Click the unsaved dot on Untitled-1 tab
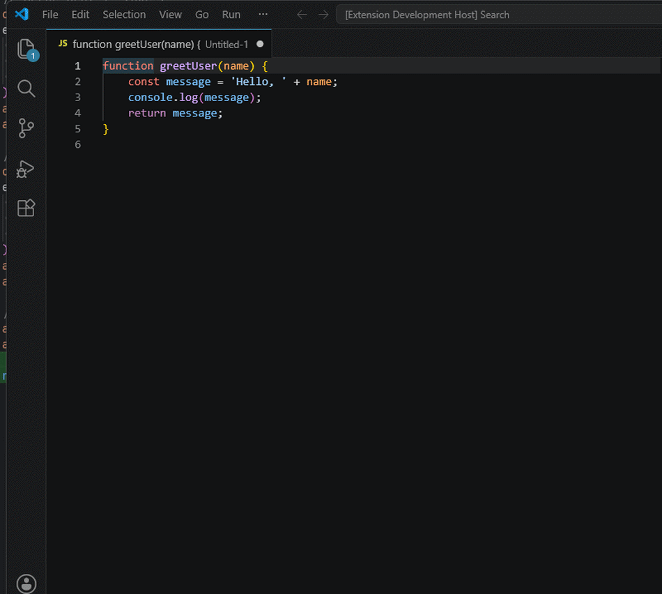The image size is (662, 594). point(260,44)
